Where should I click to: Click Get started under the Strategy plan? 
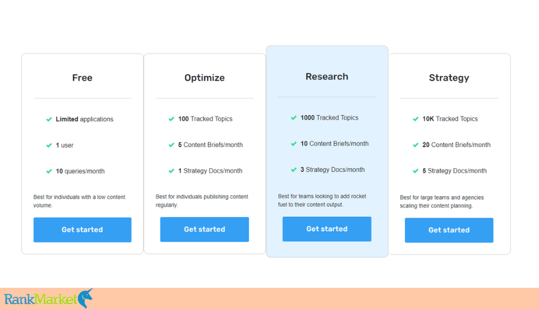(x=449, y=230)
